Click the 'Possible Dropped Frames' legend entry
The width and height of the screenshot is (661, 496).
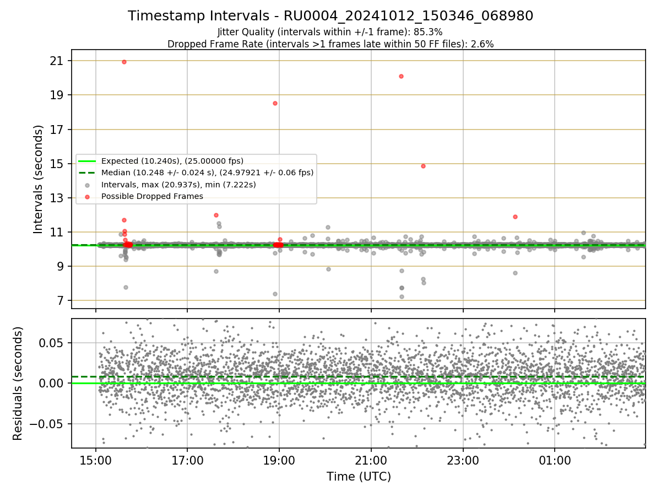point(153,196)
